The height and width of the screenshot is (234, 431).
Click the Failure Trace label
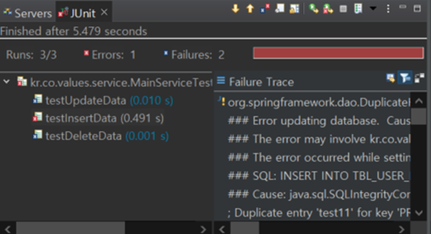click(261, 82)
